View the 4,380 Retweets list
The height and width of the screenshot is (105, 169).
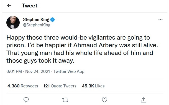(23, 86)
